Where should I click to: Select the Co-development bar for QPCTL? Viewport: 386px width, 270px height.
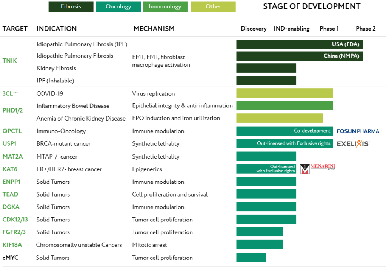click(x=284, y=131)
